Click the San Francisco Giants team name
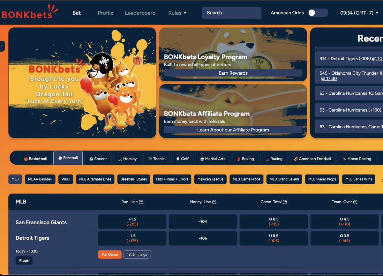383x276 pixels. click(x=41, y=222)
